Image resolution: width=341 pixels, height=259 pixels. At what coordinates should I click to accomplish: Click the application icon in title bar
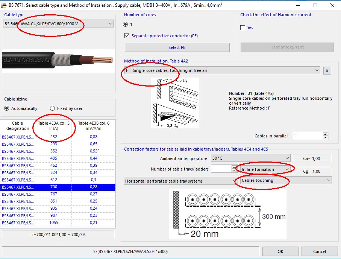(4, 5)
